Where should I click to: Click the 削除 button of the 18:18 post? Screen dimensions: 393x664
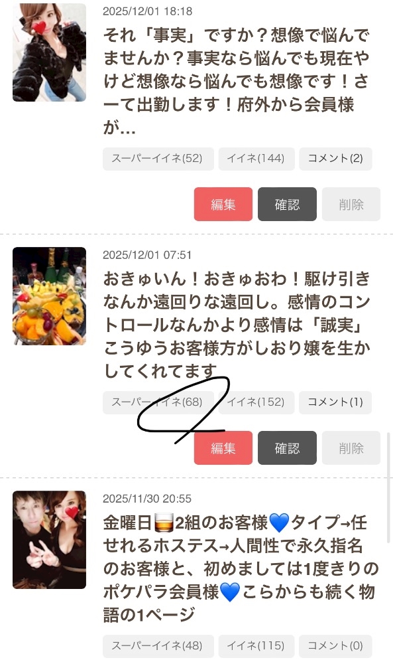(351, 204)
